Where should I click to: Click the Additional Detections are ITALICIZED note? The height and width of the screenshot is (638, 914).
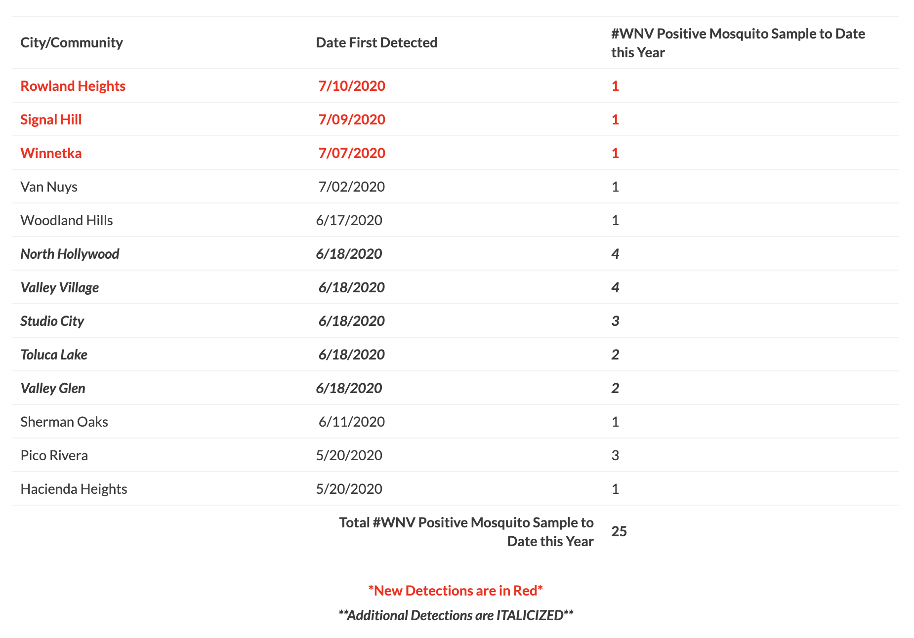coord(456,615)
